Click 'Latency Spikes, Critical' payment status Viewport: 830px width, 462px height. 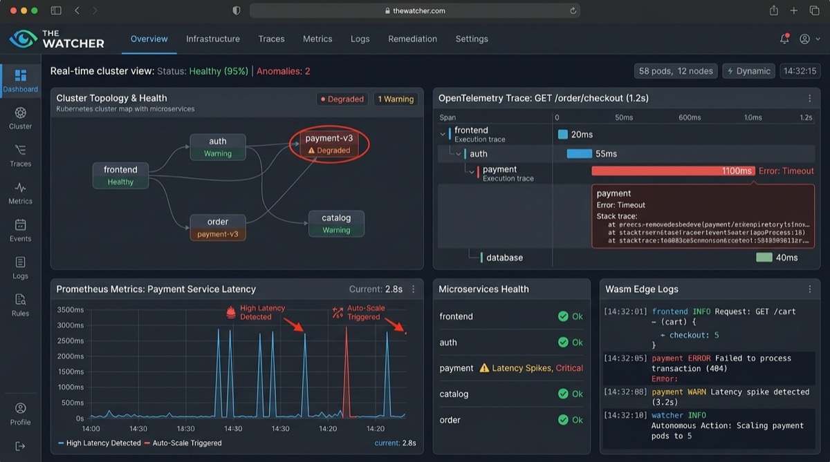pos(537,368)
